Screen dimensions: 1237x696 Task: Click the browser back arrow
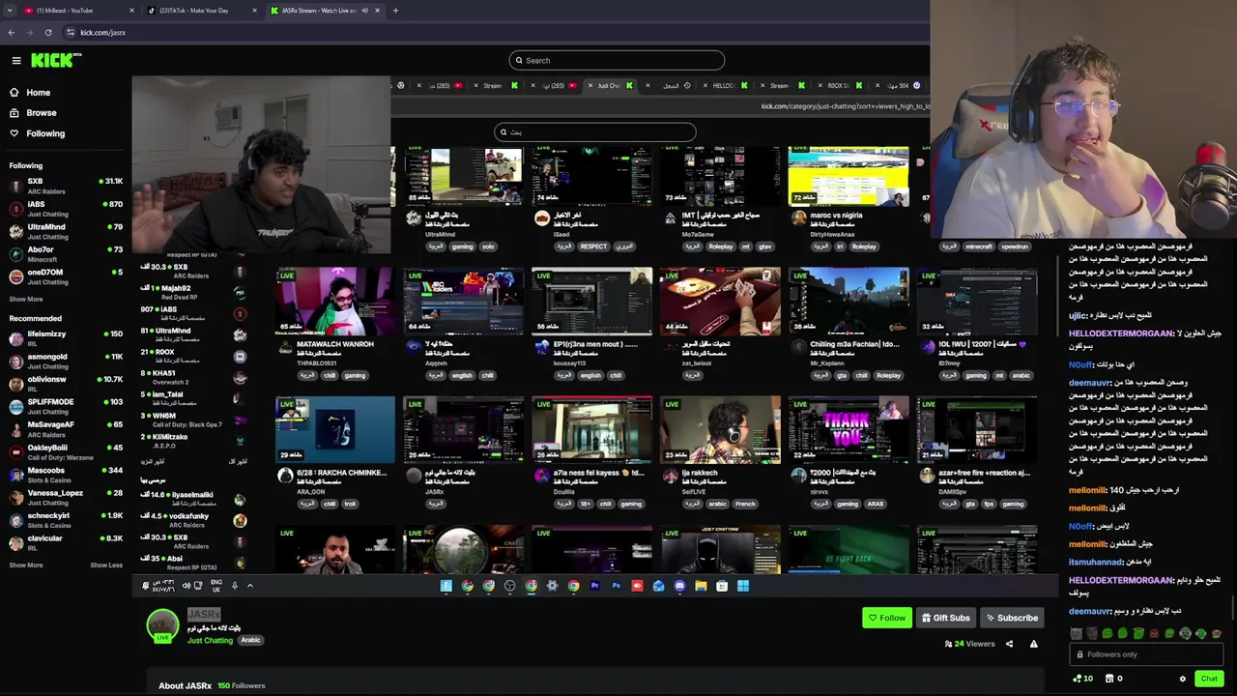(12, 32)
